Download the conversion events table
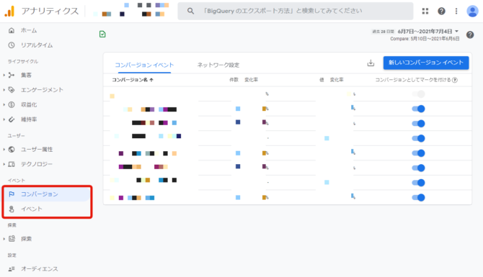483x277 pixels. (x=371, y=63)
